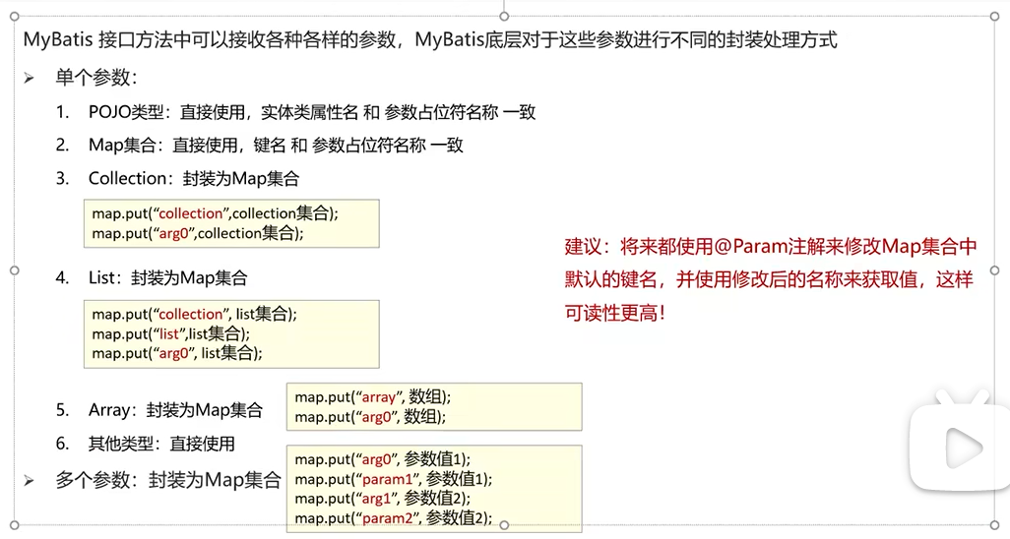Image resolution: width=1010 pixels, height=539 pixels.
Task: Click the 'Map集合：直接使用' list item
Action: tap(276, 145)
